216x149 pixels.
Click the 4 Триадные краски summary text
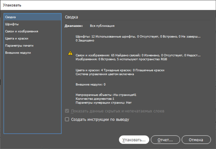pos(120,70)
